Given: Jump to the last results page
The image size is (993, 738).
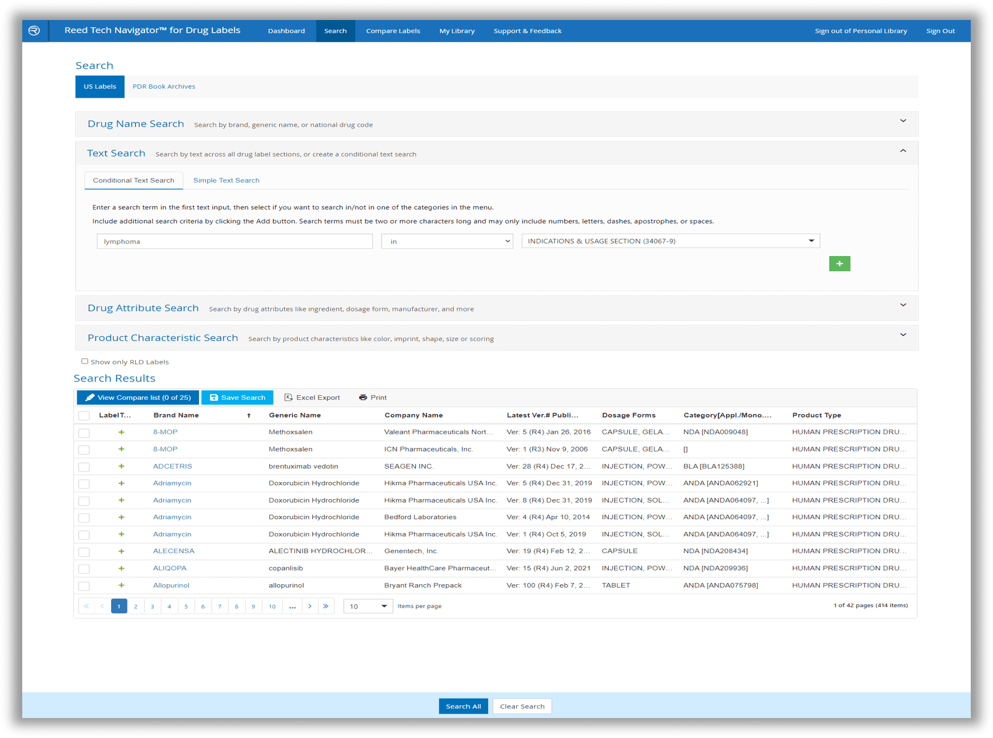Looking at the screenshot, I should pyautogui.click(x=326, y=606).
